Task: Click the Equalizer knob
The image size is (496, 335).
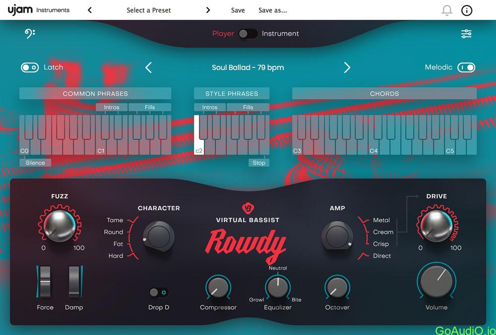Action: point(278,287)
